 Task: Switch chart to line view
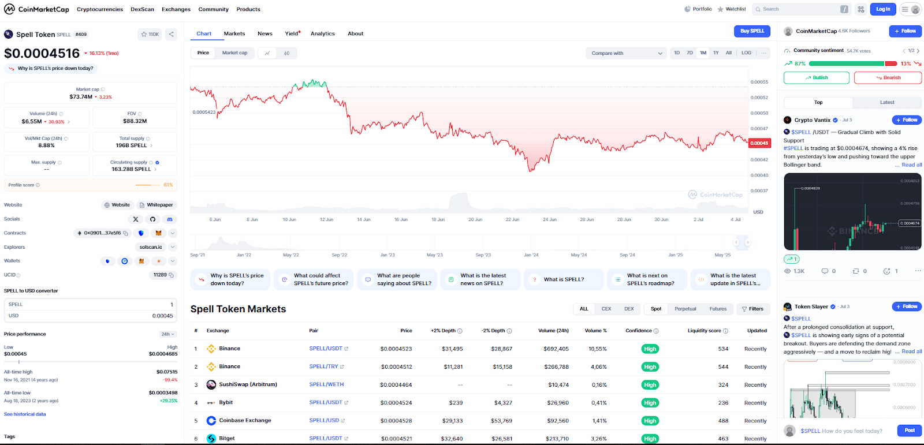[x=267, y=53]
